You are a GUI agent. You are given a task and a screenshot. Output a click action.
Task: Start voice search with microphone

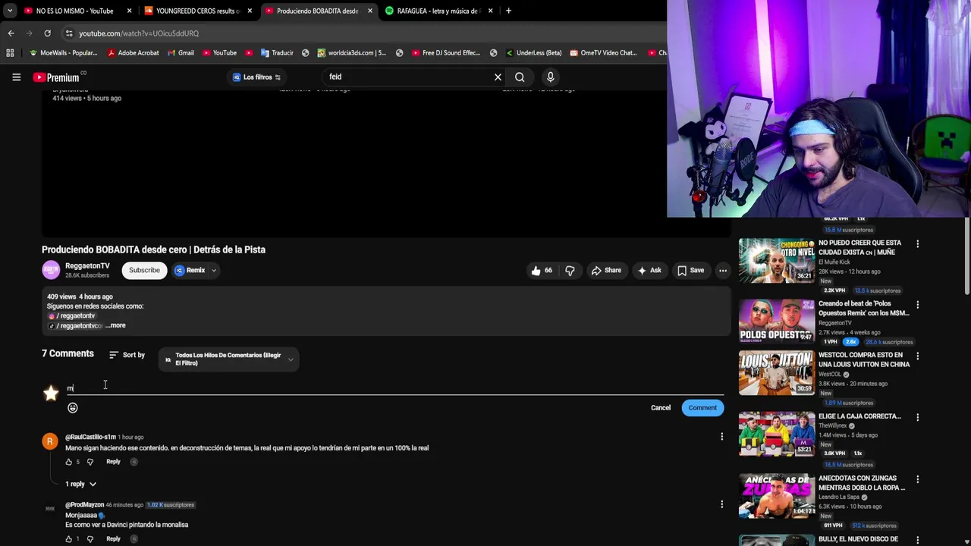coord(551,77)
